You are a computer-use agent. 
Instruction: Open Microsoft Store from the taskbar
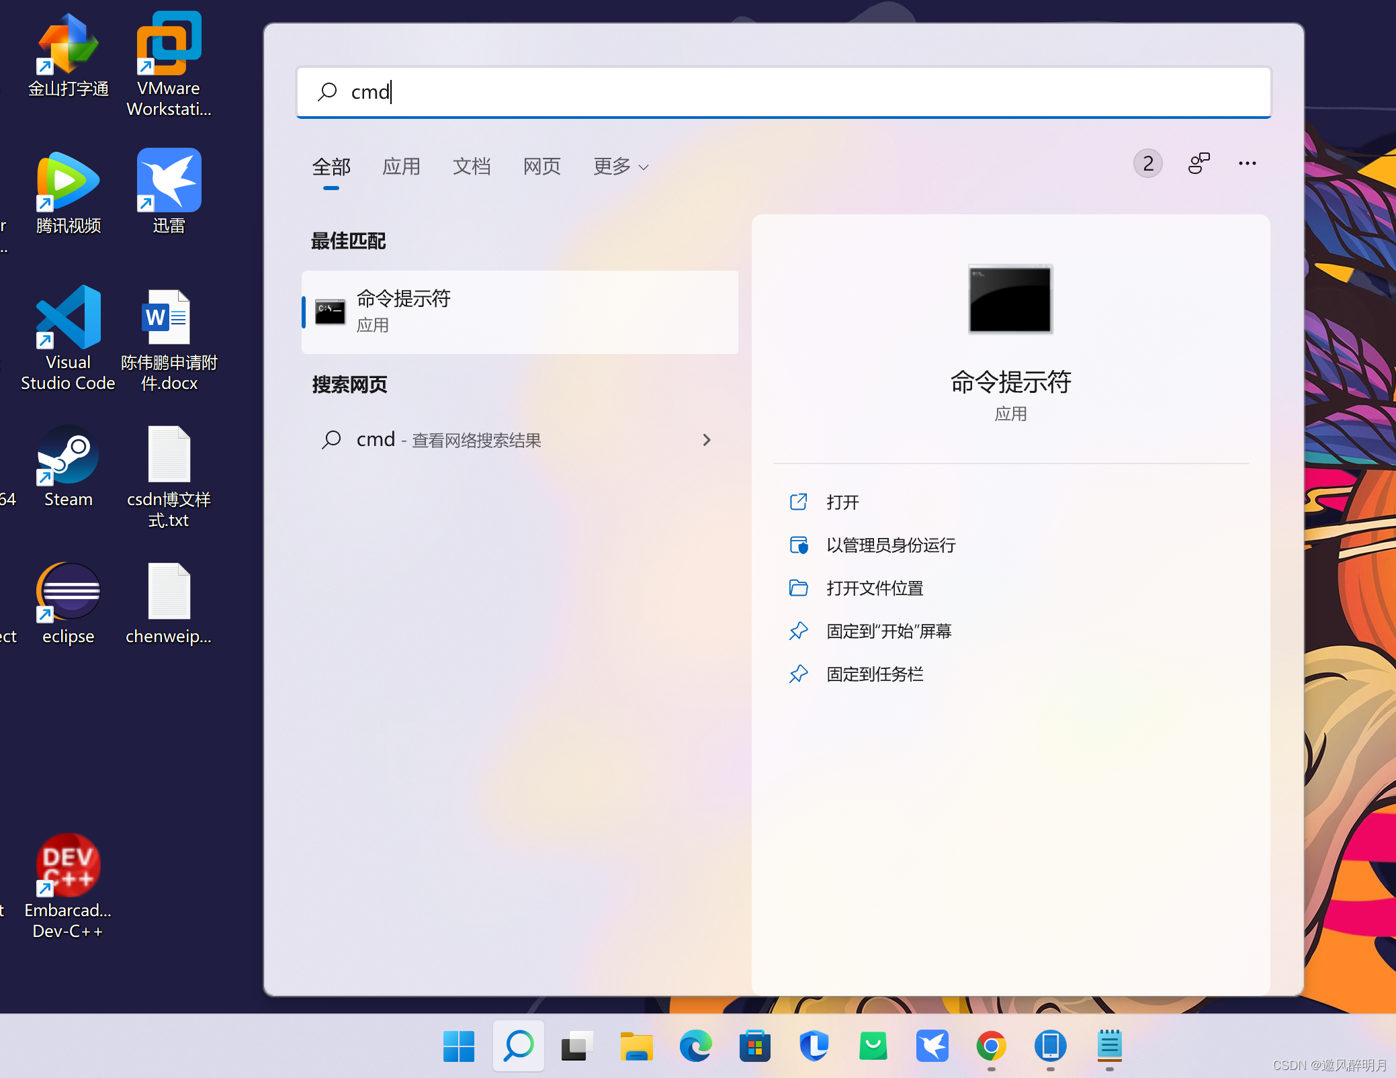click(755, 1046)
